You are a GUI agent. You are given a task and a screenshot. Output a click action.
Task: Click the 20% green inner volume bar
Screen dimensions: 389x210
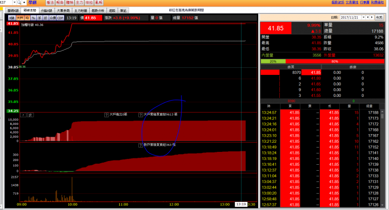click(273, 61)
